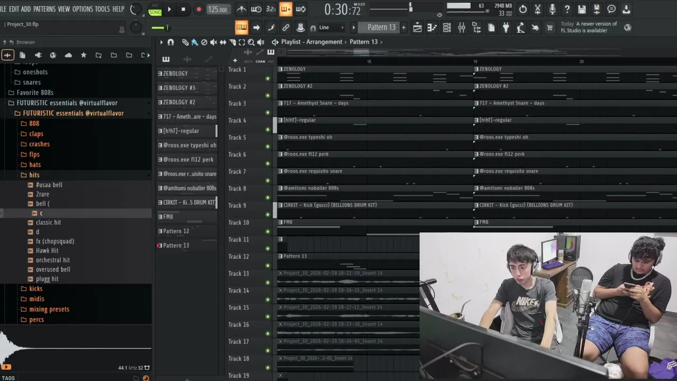Expand the mixing presets folder
The image size is (677, 381).
(49, 310)
